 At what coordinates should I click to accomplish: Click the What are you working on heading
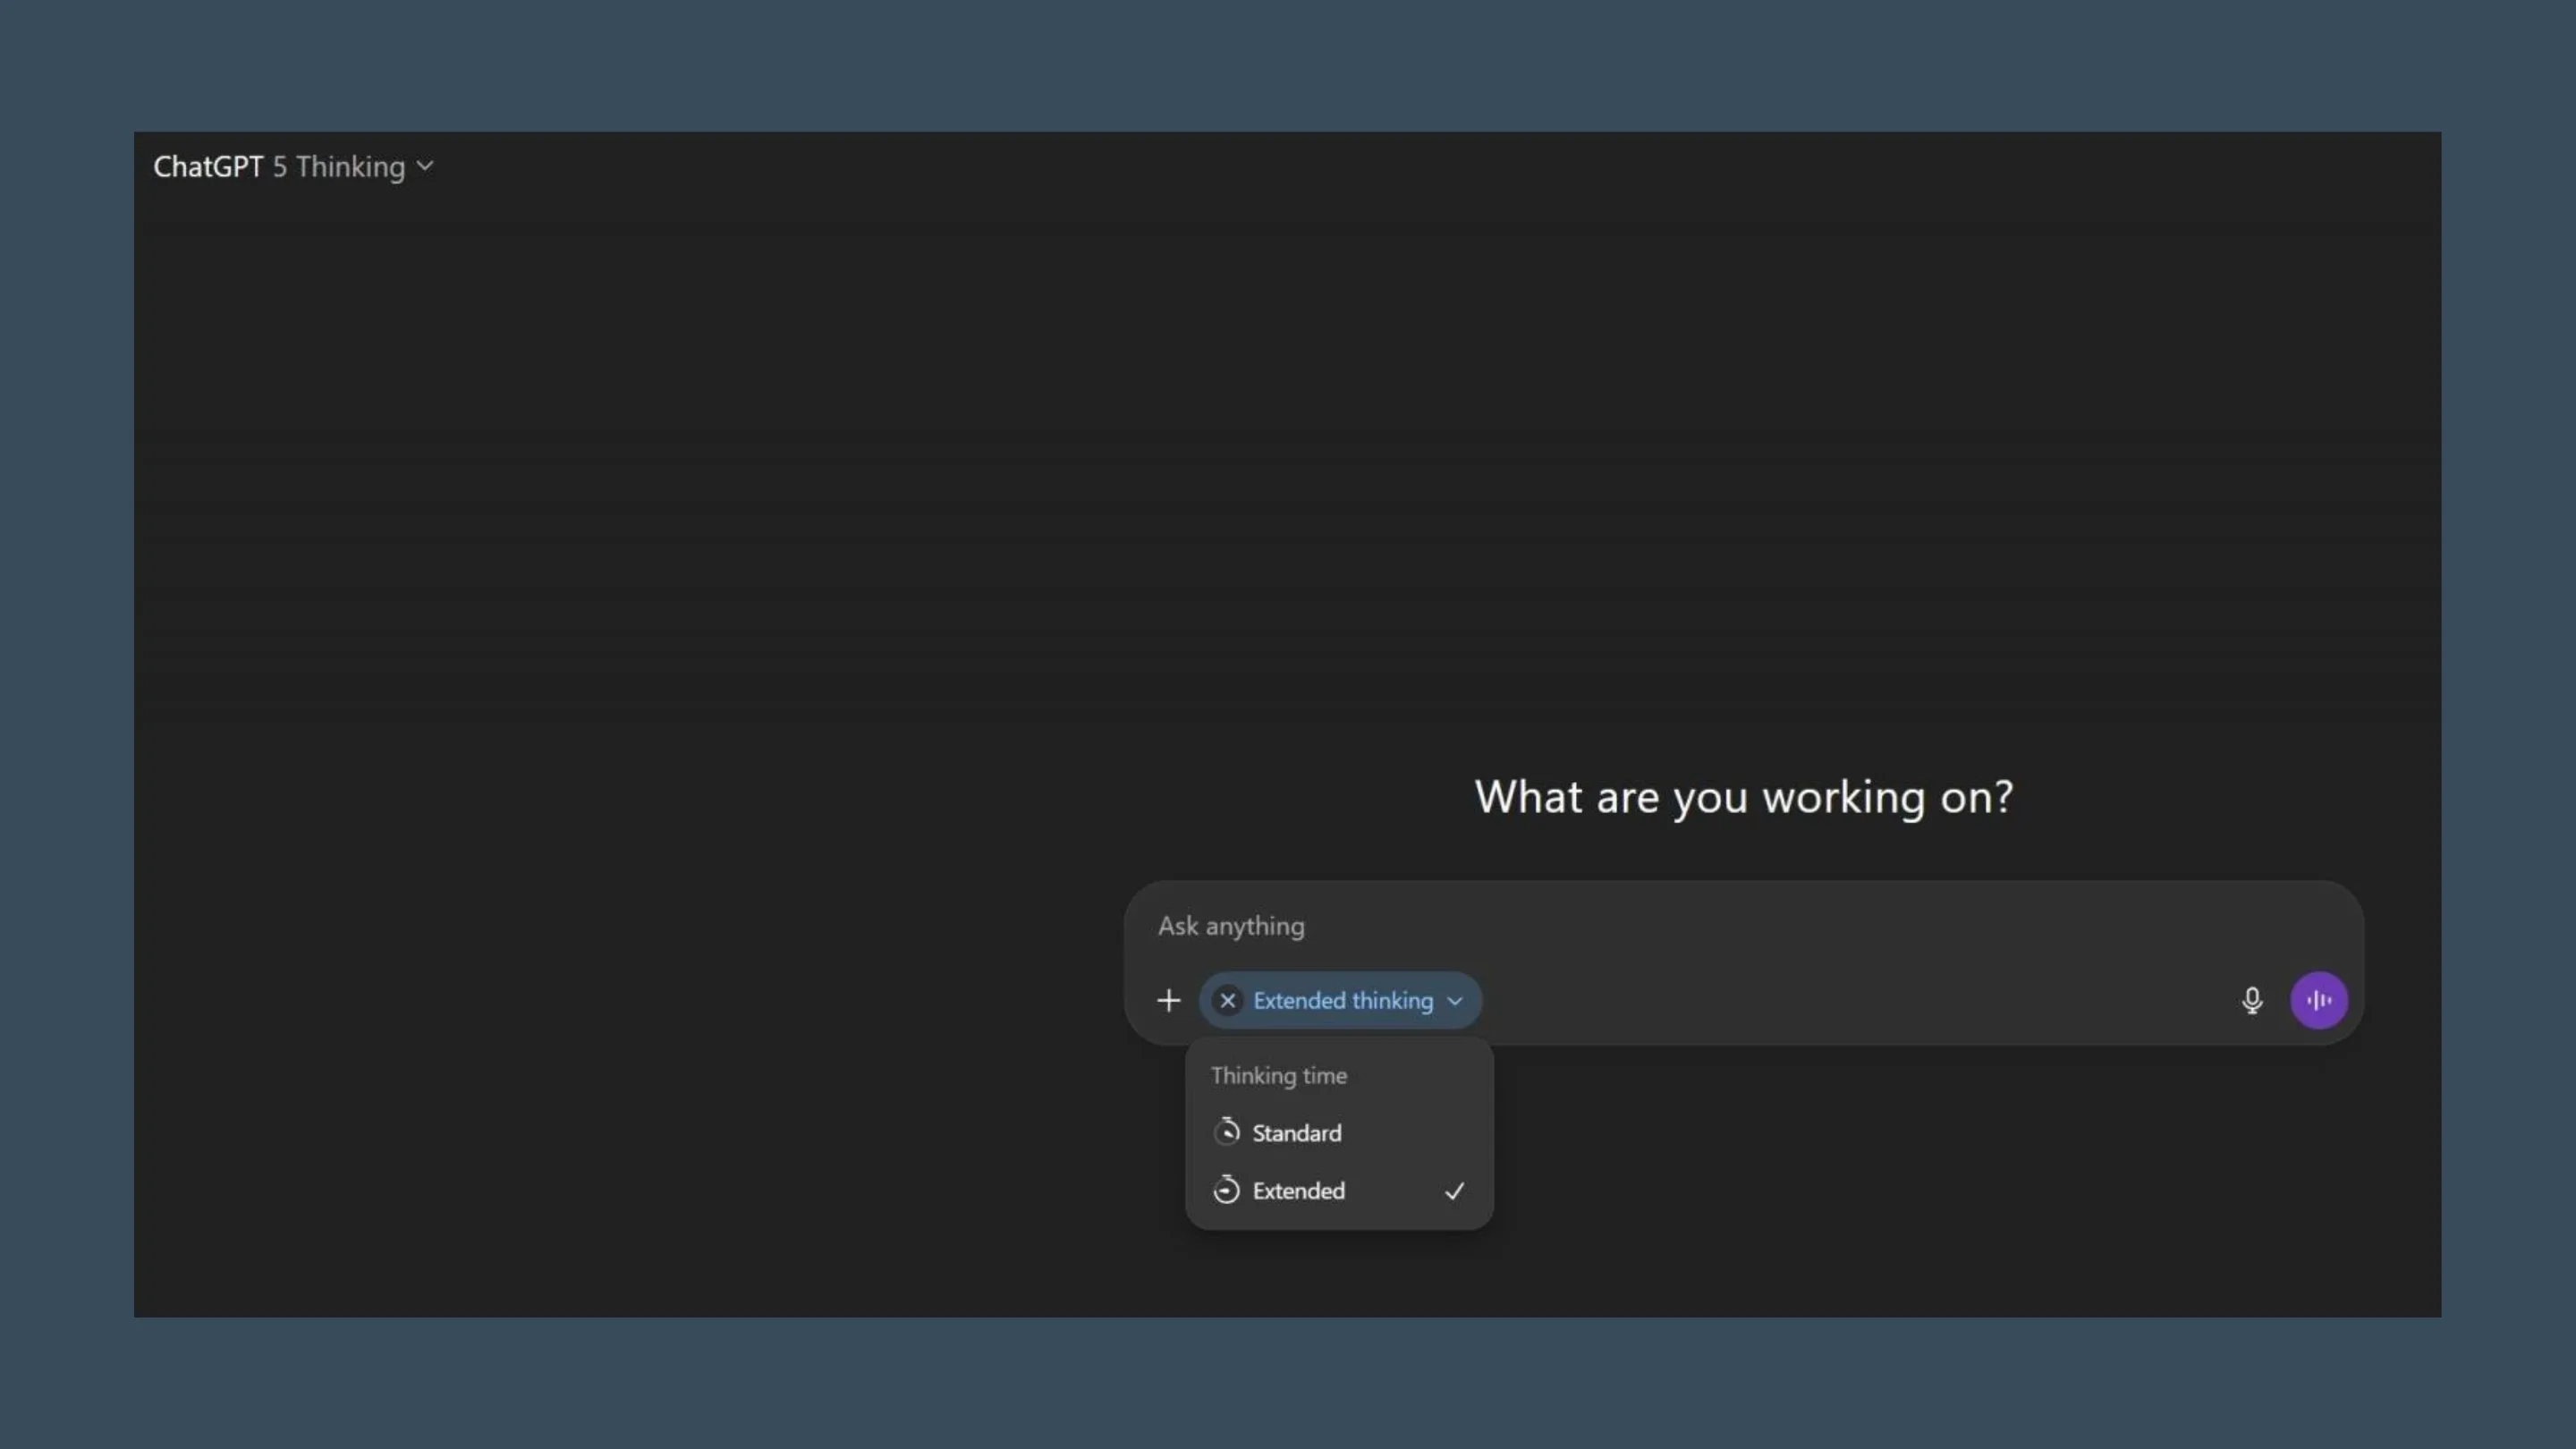point(1743,797)
